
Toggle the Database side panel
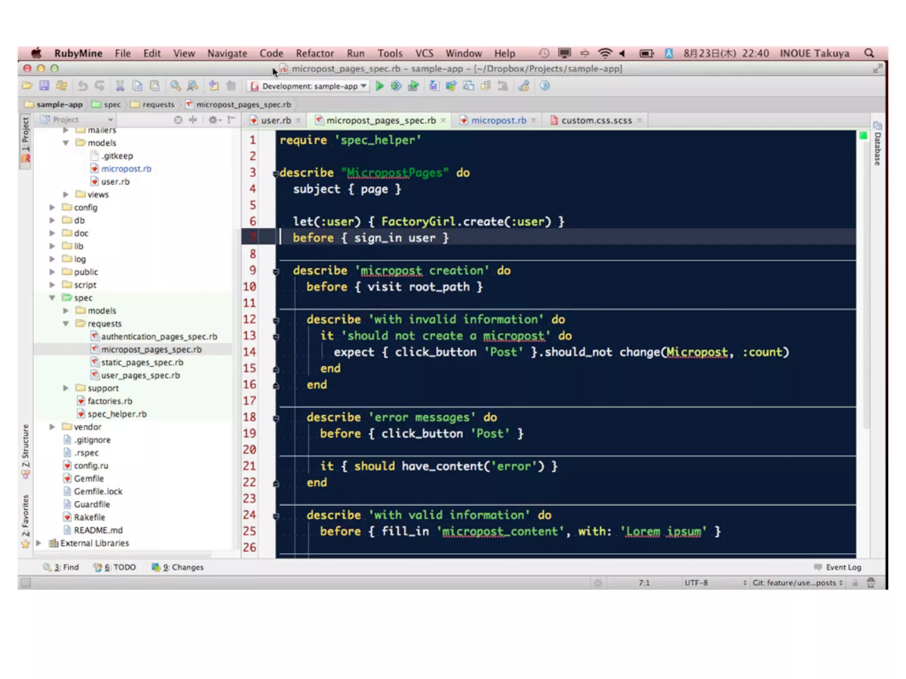[878, 148]
